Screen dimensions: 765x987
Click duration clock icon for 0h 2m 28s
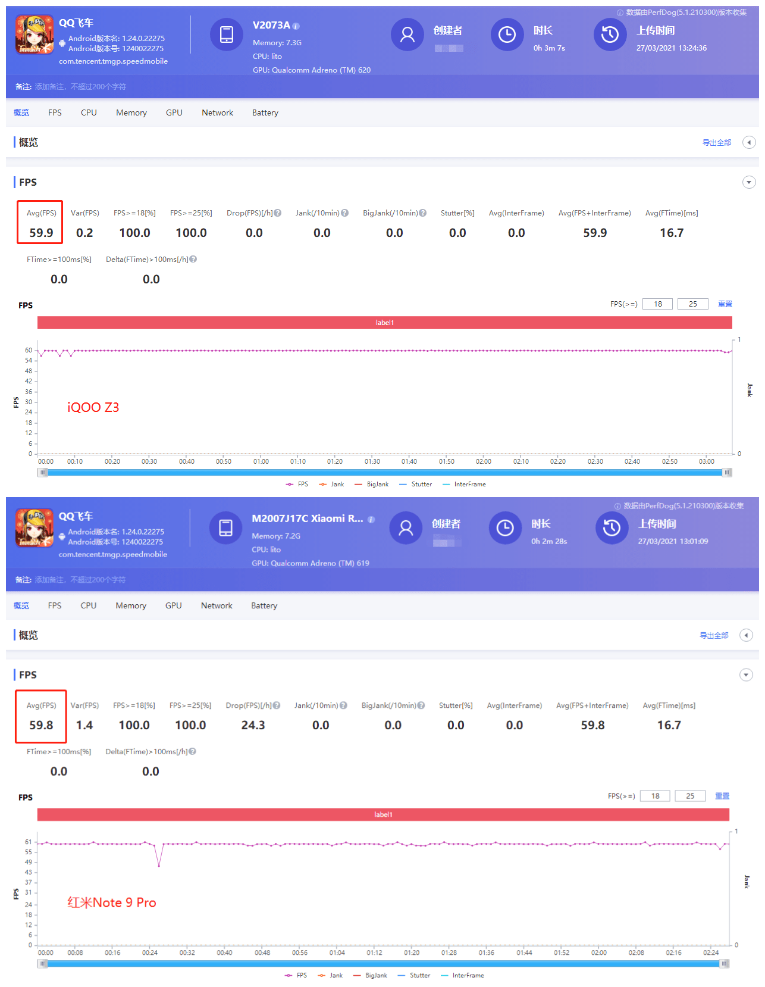tap(505, 528)
